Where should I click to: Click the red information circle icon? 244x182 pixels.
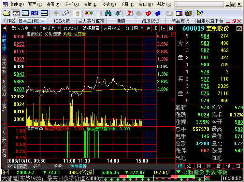click(x=148, y=13)
